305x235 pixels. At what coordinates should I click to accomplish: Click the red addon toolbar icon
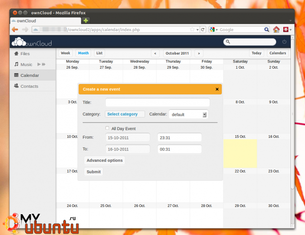pyautogui.click(x=286, y=29)
